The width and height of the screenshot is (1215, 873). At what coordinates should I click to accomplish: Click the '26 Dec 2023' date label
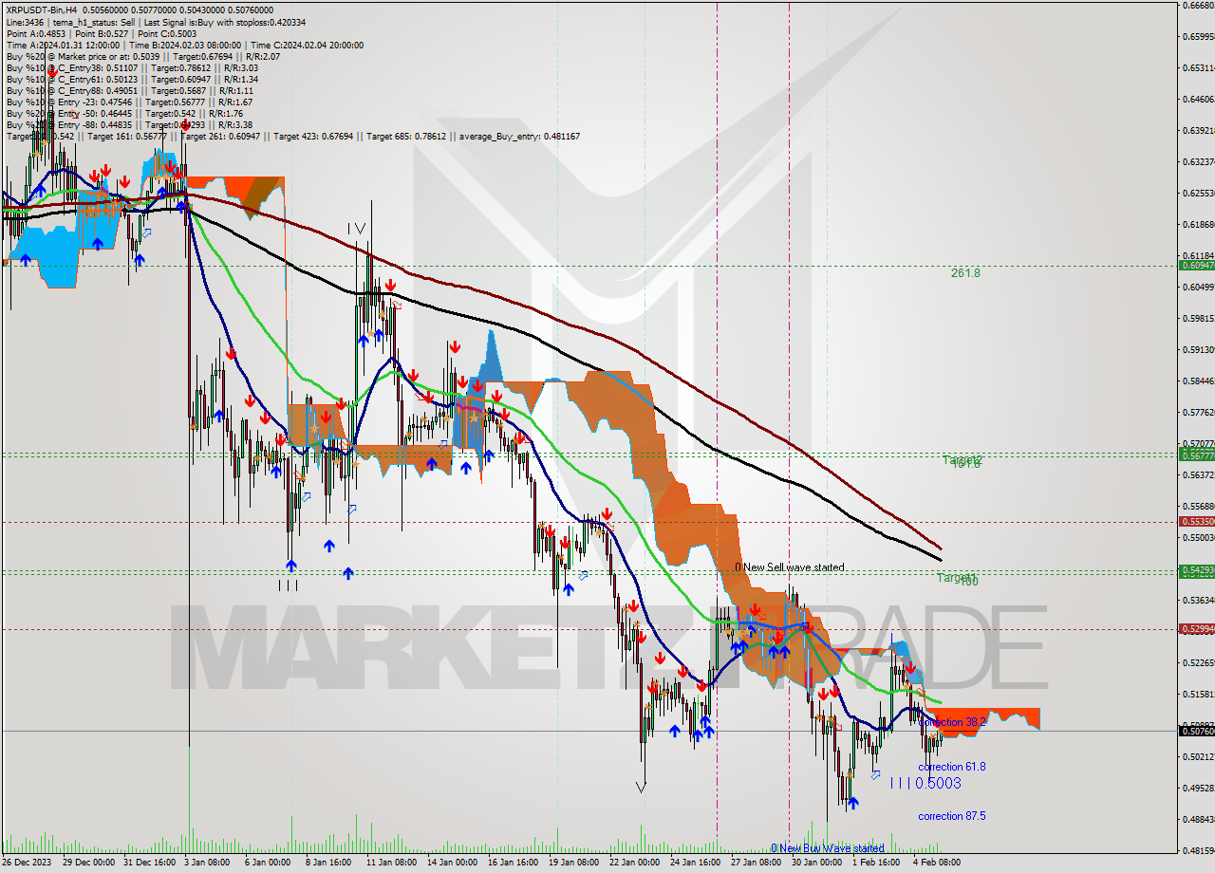pyautogui.click(x=27, y=863)
